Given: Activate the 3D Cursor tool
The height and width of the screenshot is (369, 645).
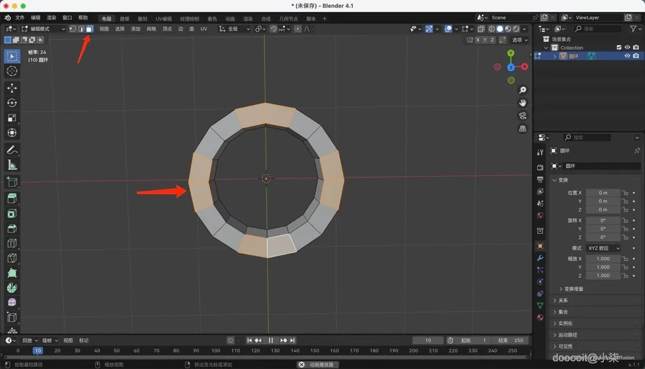Looking at the screenshot, I should pos(12,71).
